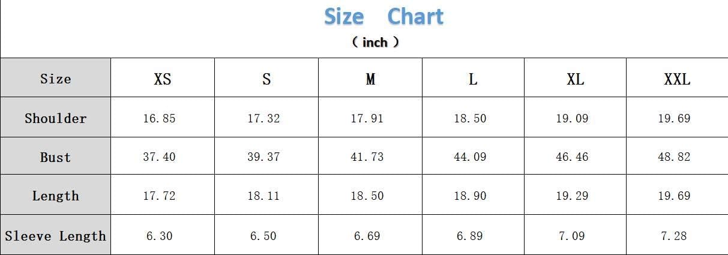Select the XXL column header
The image size is (728, 255).
(677, 79)
